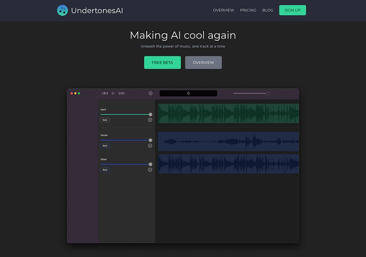Click the SIGN UP button
366x257 pixels.
(292, 10)
